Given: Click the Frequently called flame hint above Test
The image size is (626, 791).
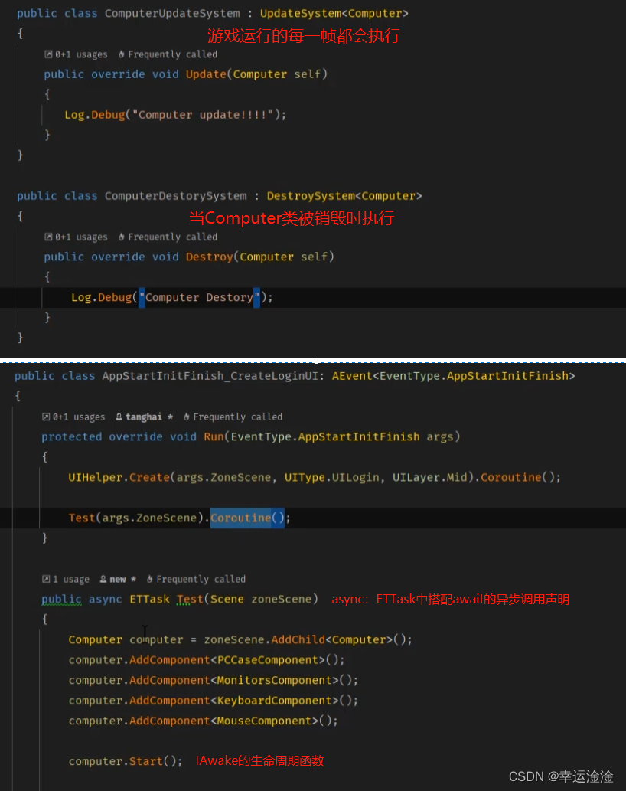Looking at the screenshot, I should [196, 579].
